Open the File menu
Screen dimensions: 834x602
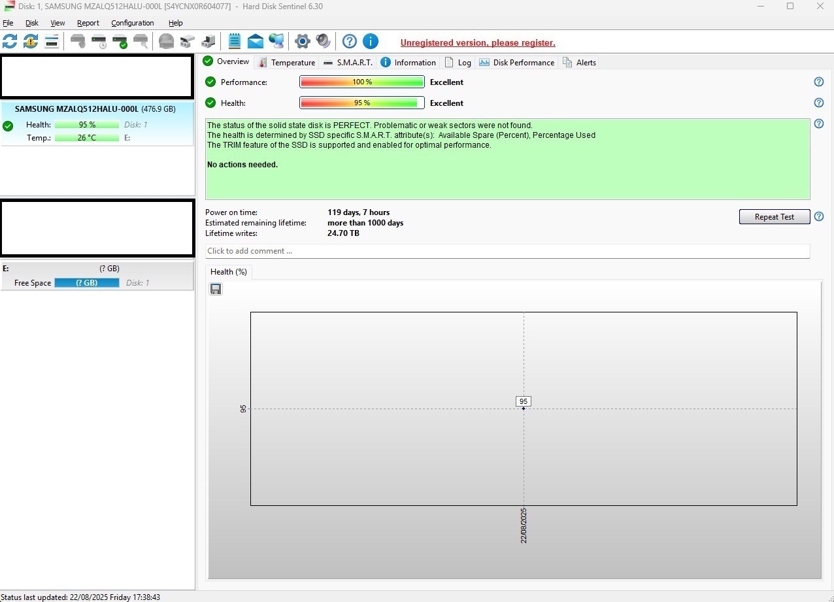pyautogui.click(x=8, y=23)
